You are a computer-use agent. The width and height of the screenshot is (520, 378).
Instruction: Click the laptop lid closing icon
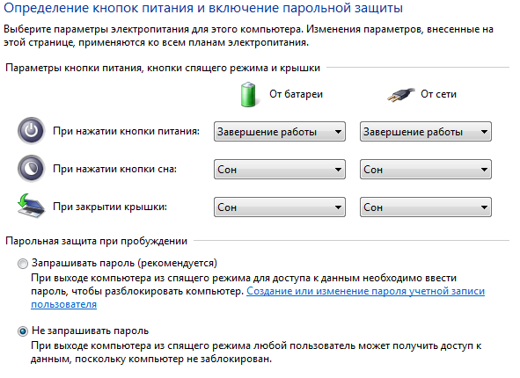click(31, 206)
